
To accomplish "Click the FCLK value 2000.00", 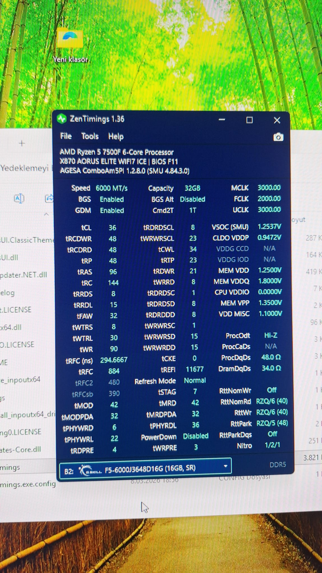I will pos(269,198).
